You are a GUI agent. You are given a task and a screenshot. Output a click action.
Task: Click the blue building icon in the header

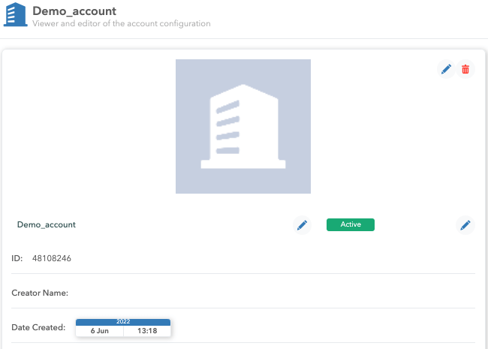click(x=15, y=16)
